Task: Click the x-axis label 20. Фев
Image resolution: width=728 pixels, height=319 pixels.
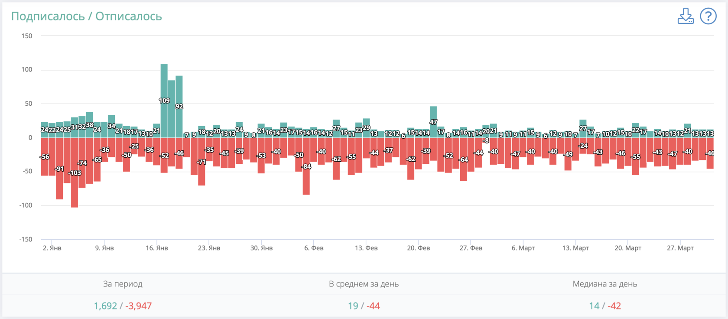Action: [x=419, y=248]
